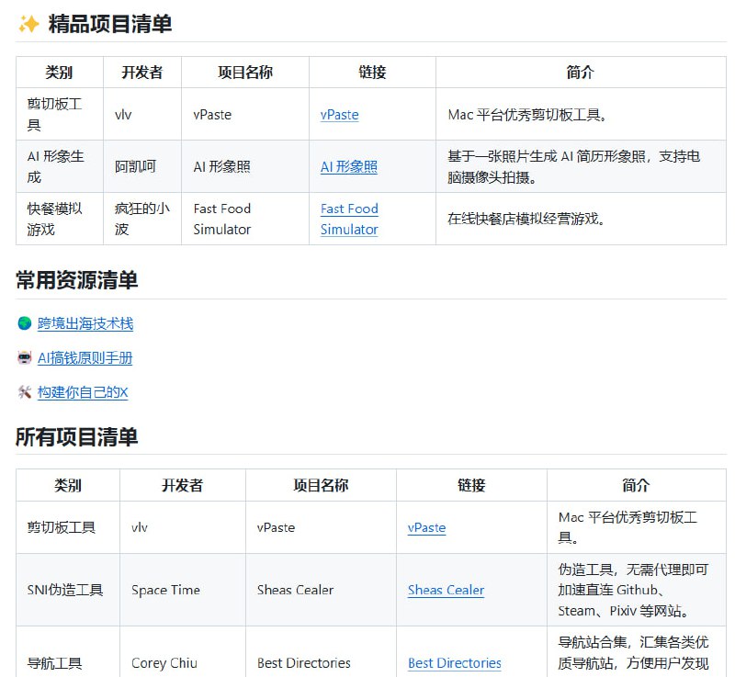
Task: Click the robot icon before AI搞钱原则手册
Action: pos(23,358)
